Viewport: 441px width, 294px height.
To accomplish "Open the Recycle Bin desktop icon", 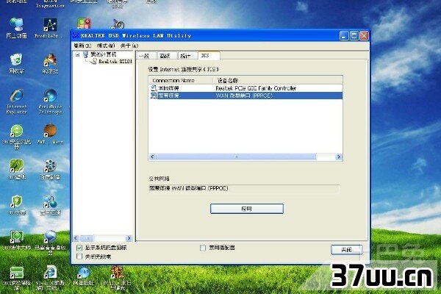I will point(17,60).
